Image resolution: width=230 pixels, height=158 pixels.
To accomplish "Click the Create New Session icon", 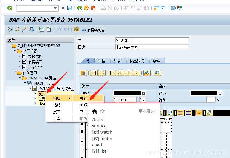I will (x=156, y=8).
